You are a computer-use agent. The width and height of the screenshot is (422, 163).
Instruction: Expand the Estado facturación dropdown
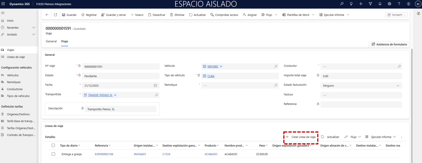pyautogui.click(x=398, y=85)
